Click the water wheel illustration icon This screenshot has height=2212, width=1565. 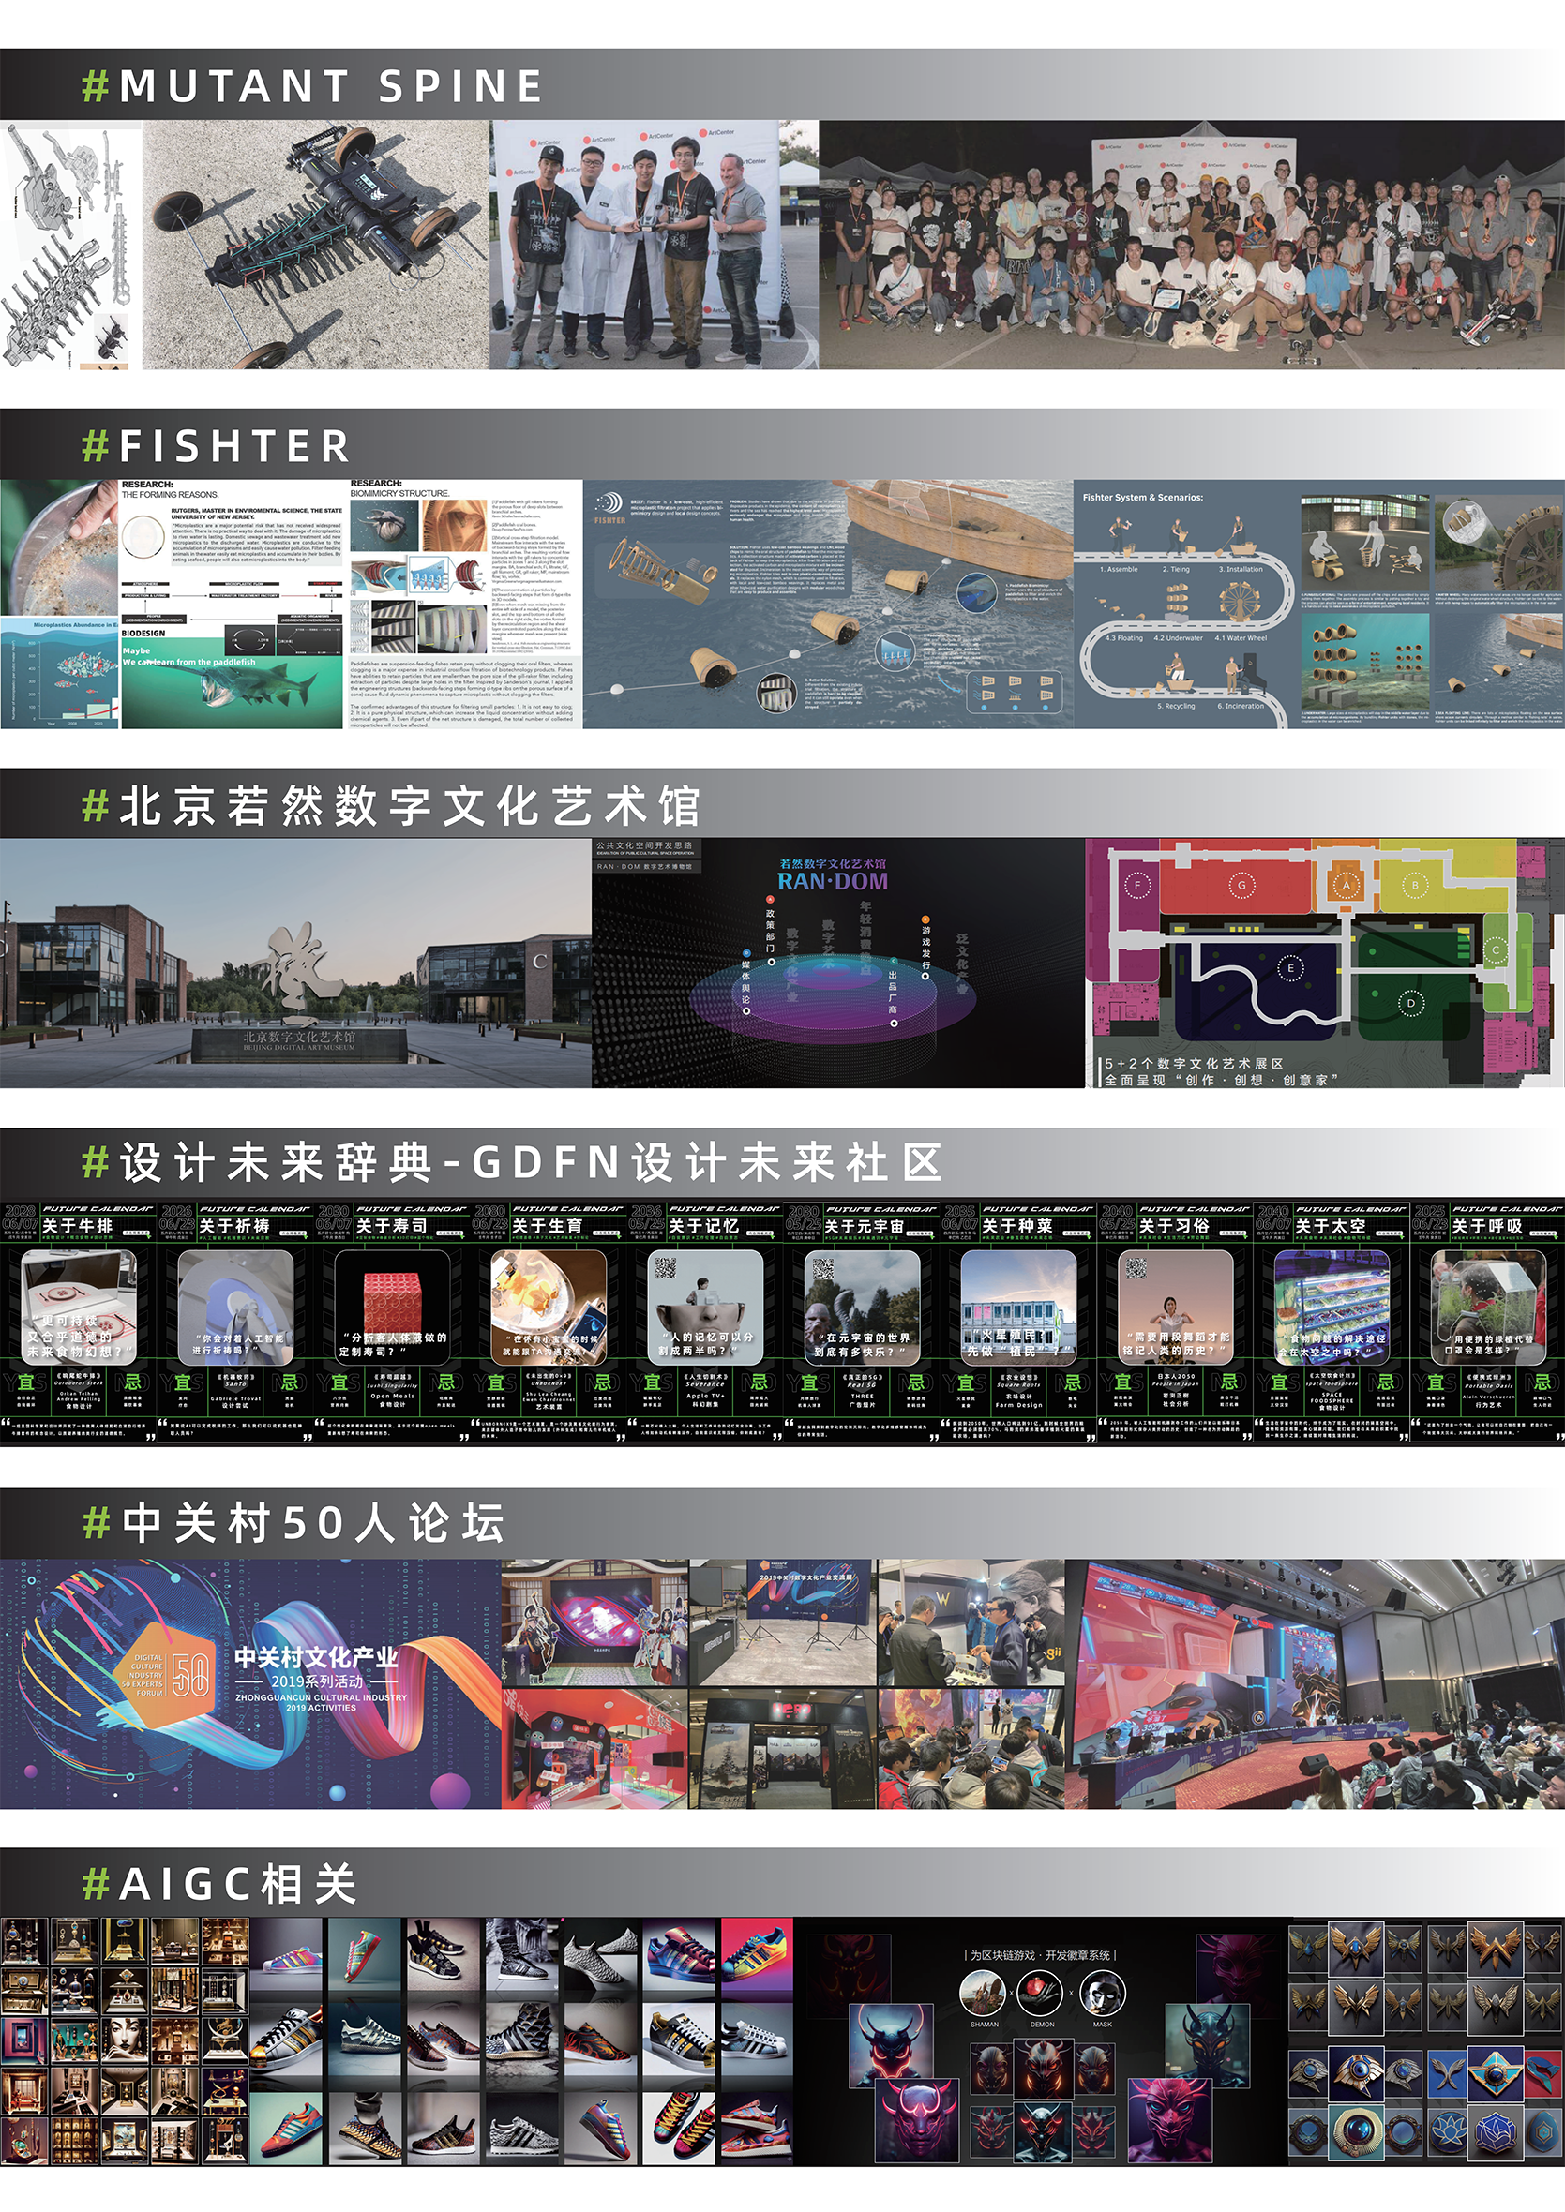click(1239, 602)
